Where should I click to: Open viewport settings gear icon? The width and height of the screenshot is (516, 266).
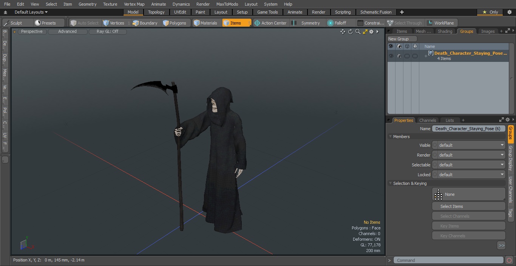pyautogui.click(x=371, y=32)
